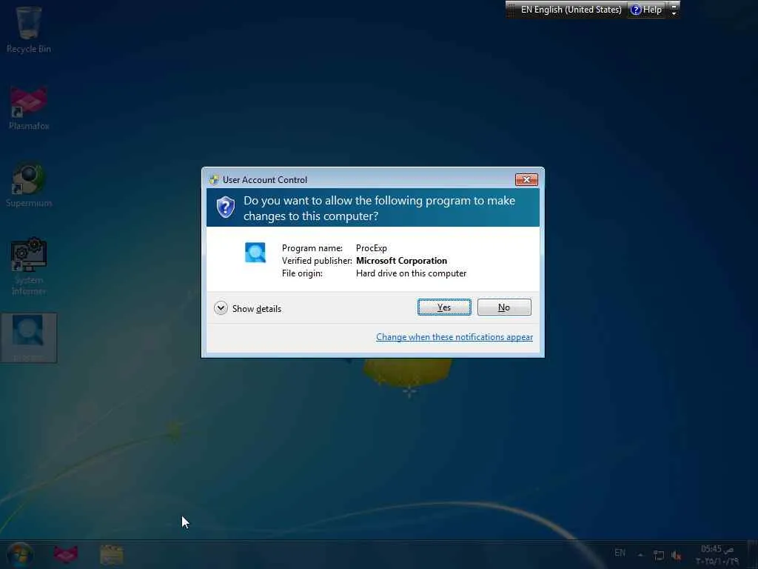Click Yes to allow ProcExp

coord(444,307)
